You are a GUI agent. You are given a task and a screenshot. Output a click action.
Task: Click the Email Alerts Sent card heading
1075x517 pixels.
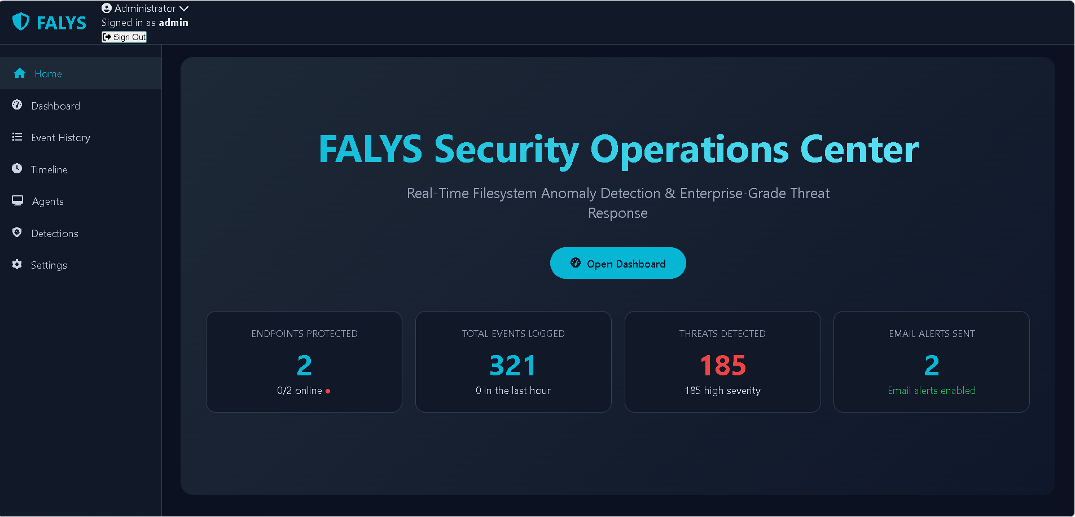point(932,334)
